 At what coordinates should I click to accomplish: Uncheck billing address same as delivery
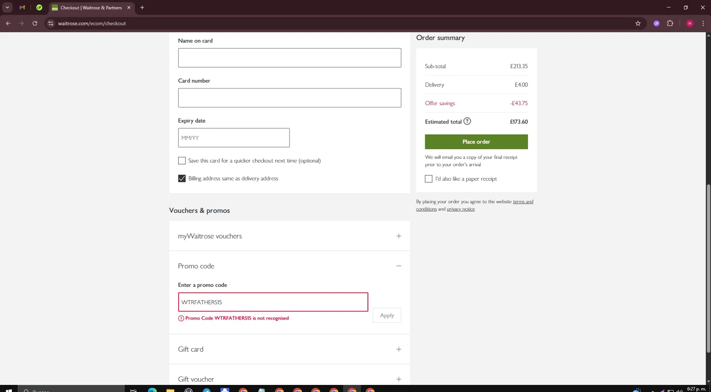[182, 178]
